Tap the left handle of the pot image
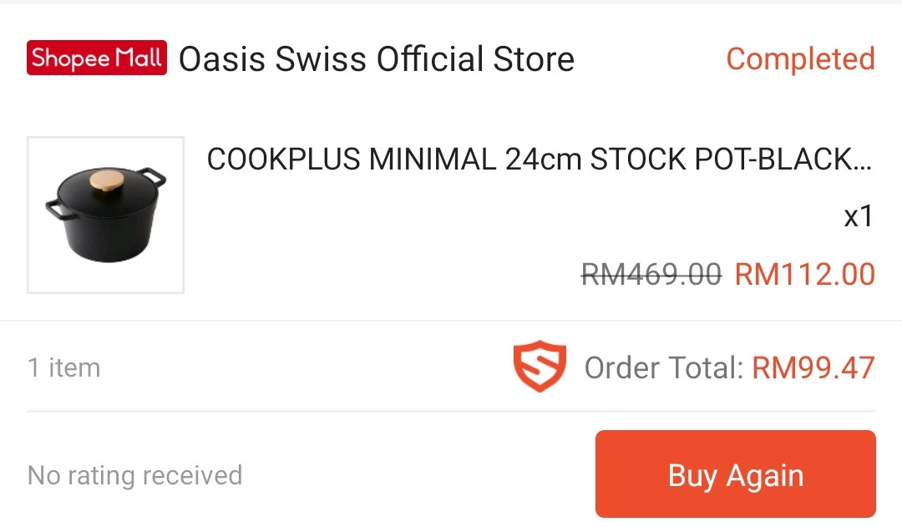Image resolution: width=902 pixels, height=527 pixels. tap(55, 209)
